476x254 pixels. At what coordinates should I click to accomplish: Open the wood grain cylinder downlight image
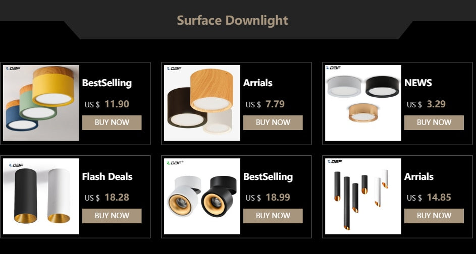[202, 103]
